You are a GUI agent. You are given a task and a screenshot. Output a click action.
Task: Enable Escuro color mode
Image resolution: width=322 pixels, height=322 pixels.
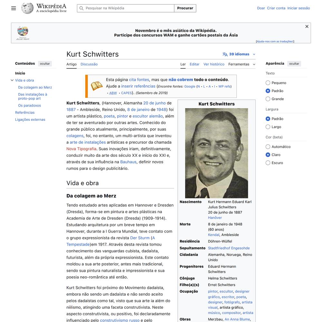[268, 163]
